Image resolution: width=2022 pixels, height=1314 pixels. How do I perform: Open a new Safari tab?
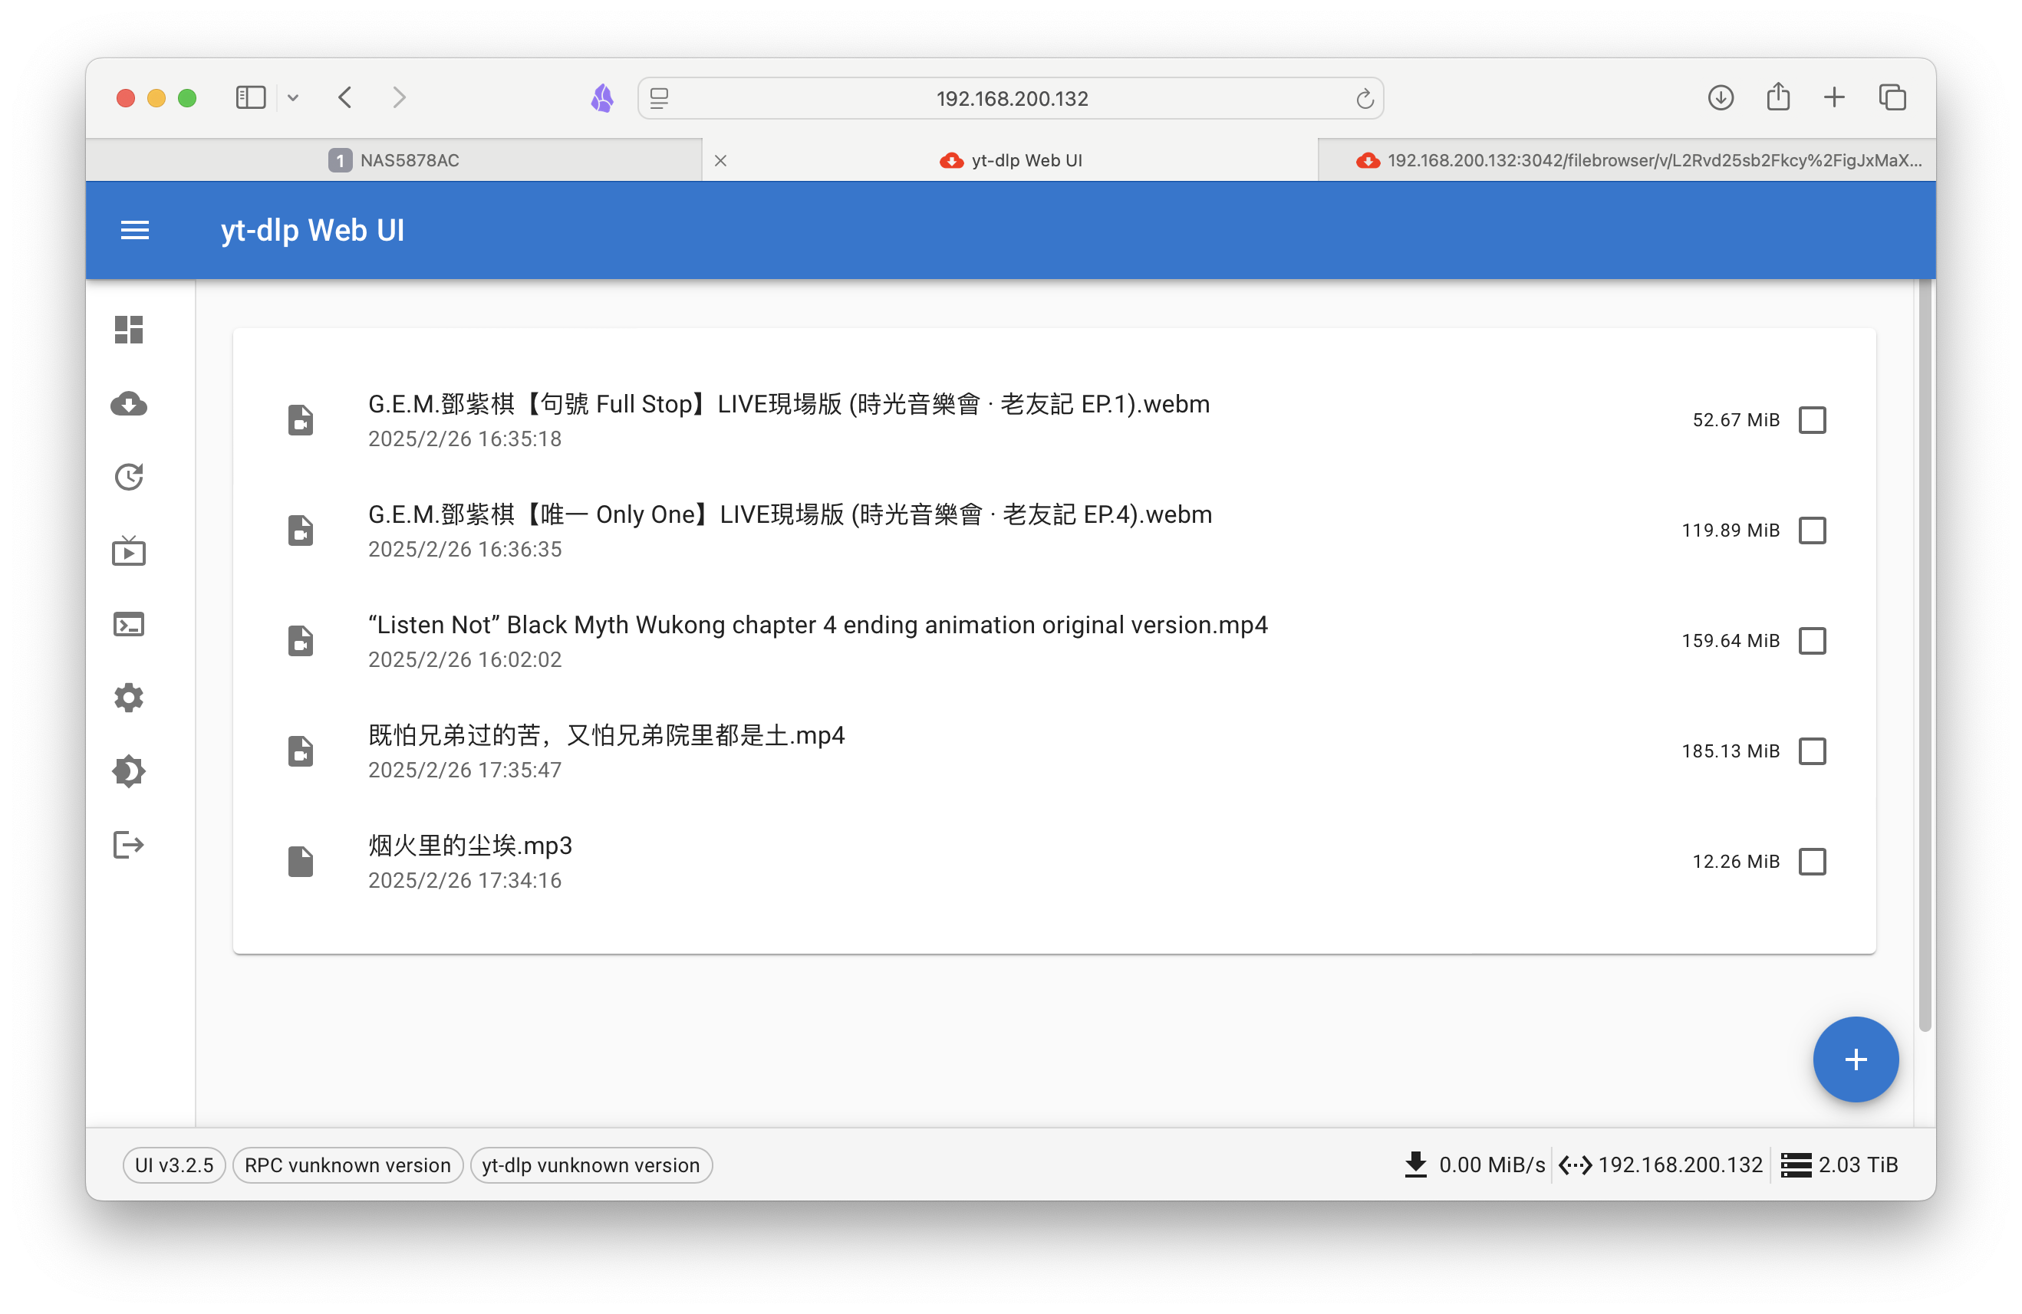pyautogui.click(x=1834, y=97)
